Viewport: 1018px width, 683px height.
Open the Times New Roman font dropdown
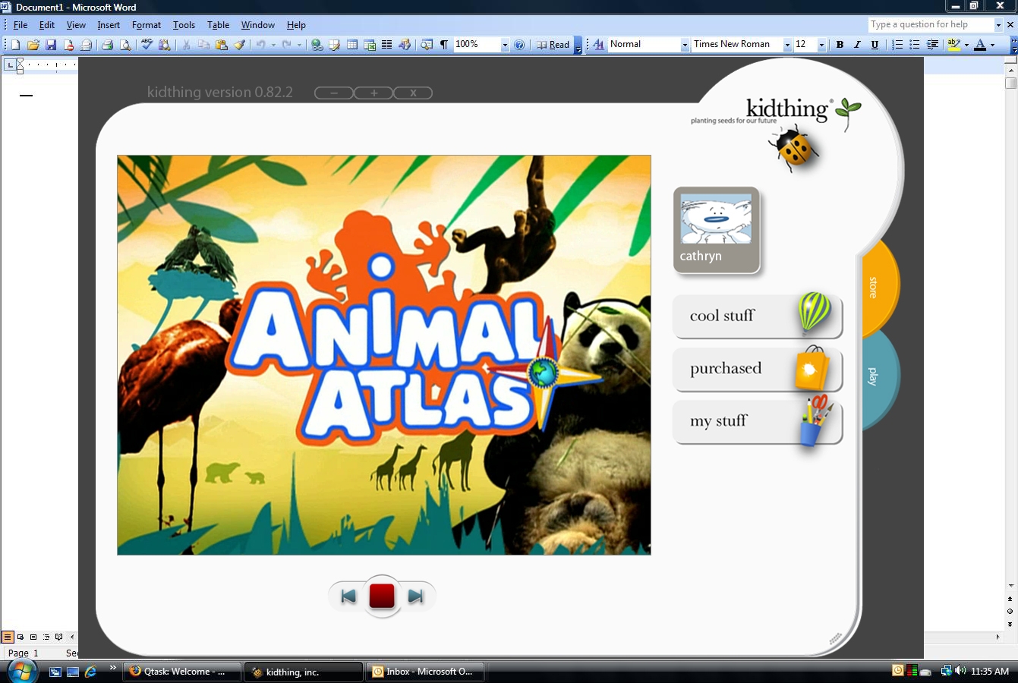(787, 45)
